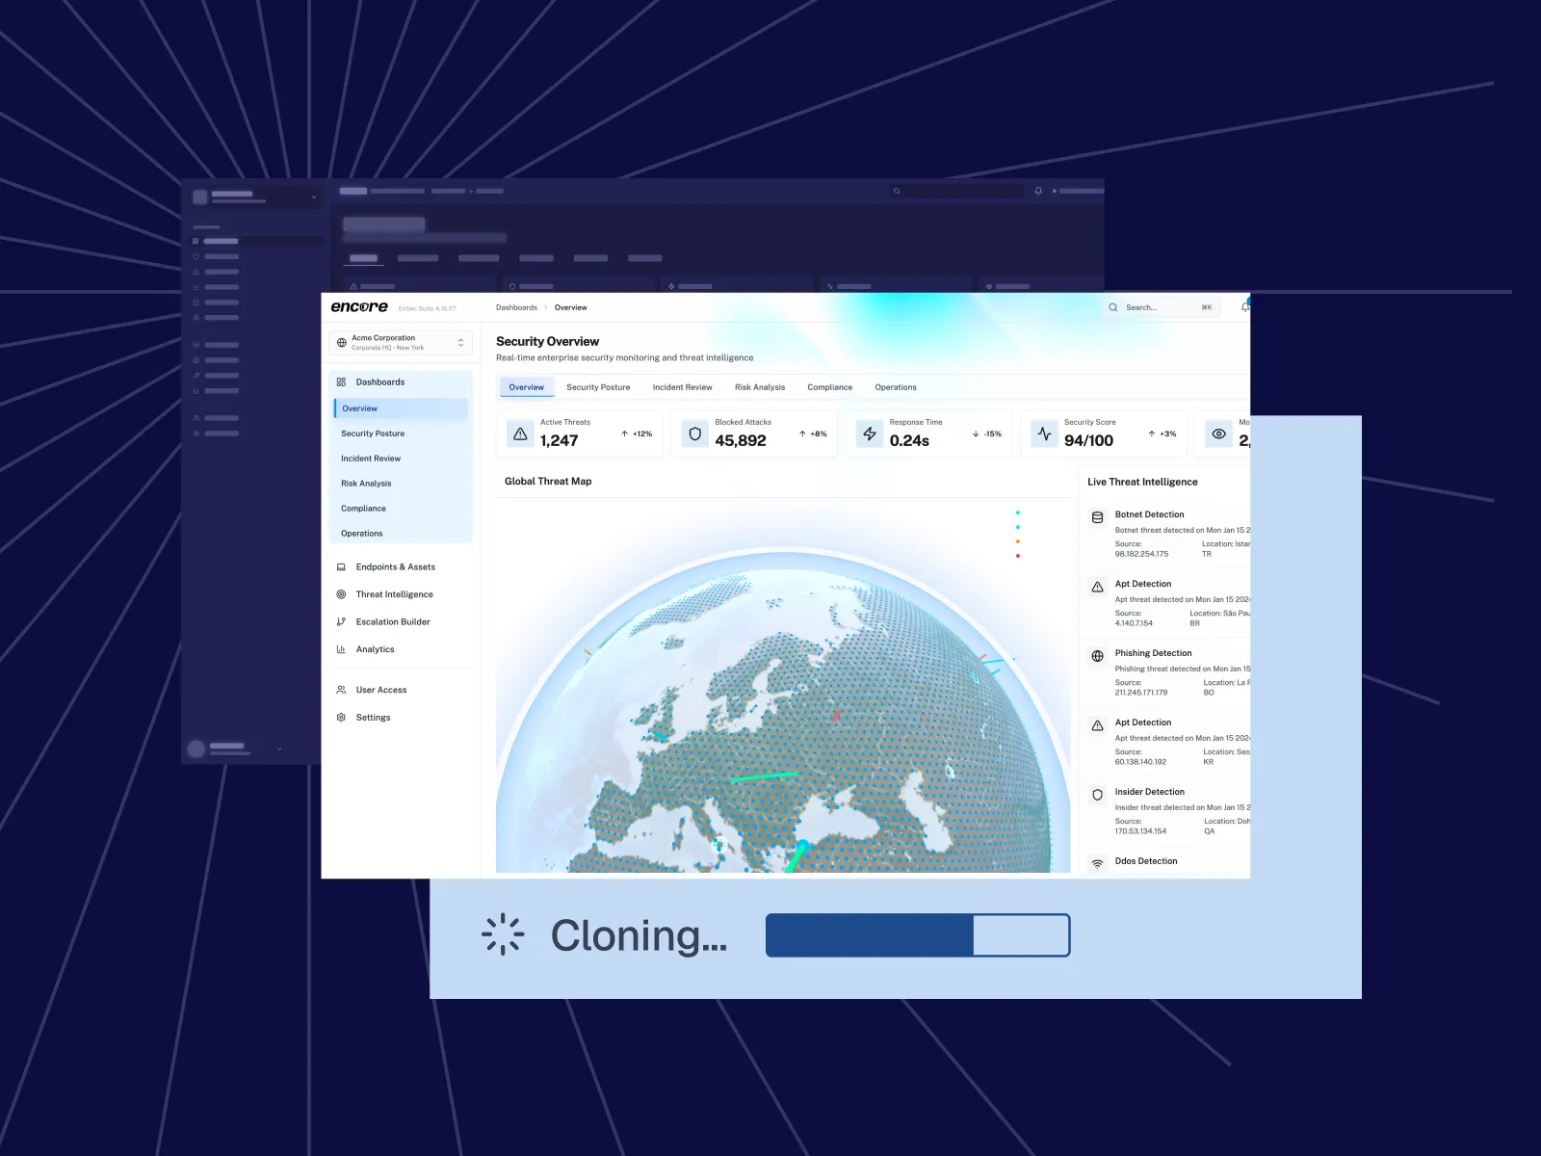Click the Cloning spinner icon
The image size is (1541, 1156).
click(x=502, y=934)
